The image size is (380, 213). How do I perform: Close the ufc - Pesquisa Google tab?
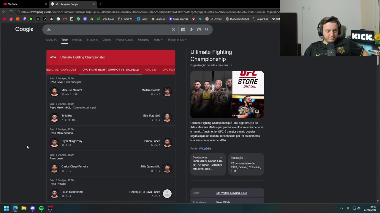(94, 4)
